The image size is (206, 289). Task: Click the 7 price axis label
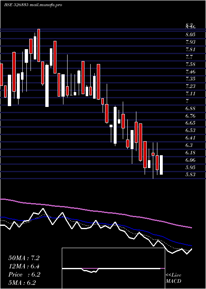point(187,101)
